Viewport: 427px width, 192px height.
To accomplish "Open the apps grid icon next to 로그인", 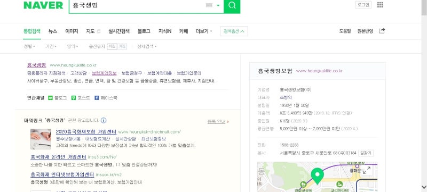I will 380,5.
